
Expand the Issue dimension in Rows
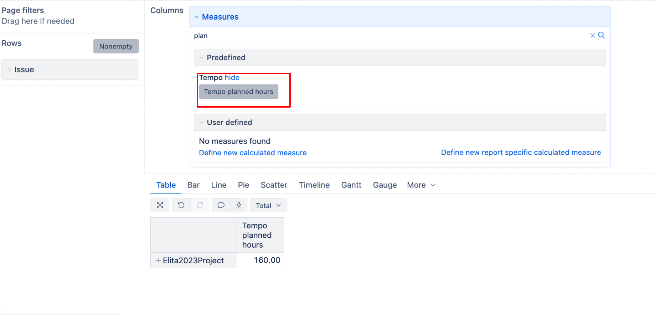click(x=10, y=69)
